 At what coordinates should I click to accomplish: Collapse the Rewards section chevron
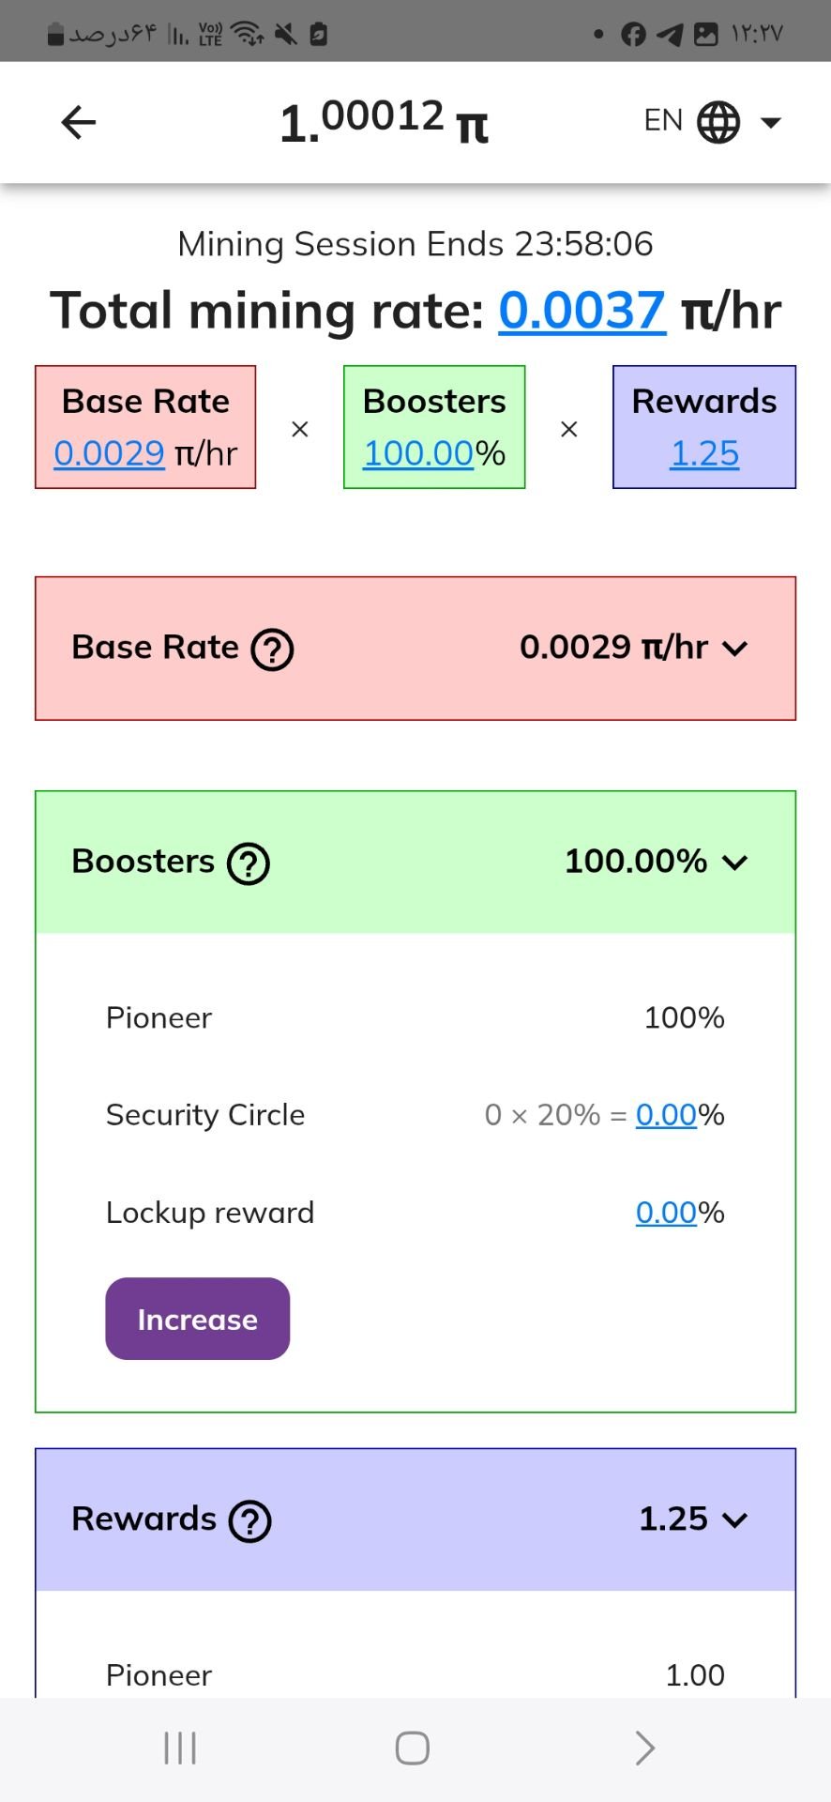click(x=735, y=1520)
